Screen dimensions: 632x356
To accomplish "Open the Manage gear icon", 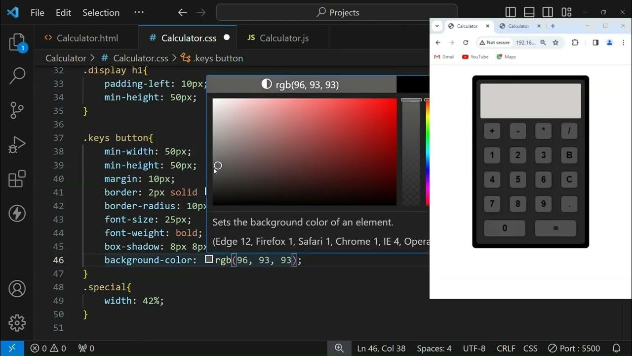I will tap(17, 323).
